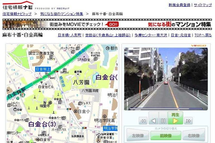
Task: Click TOPへ戻る link
Action: click(x=203, y=35)
